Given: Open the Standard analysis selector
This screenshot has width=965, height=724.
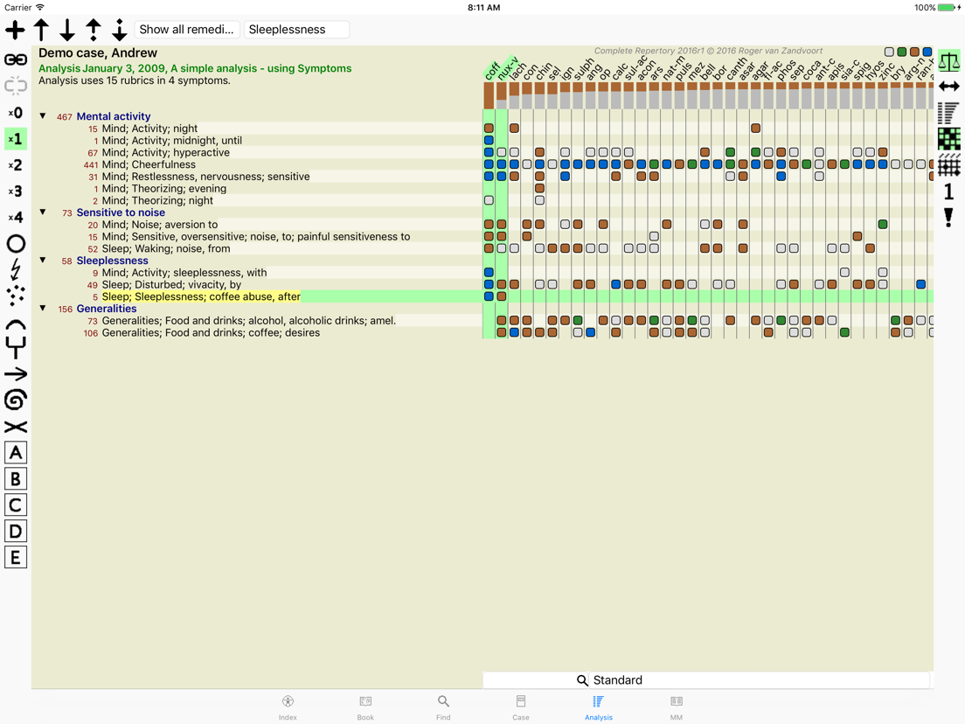Looking at the screenshot, I should coord(706,680).
